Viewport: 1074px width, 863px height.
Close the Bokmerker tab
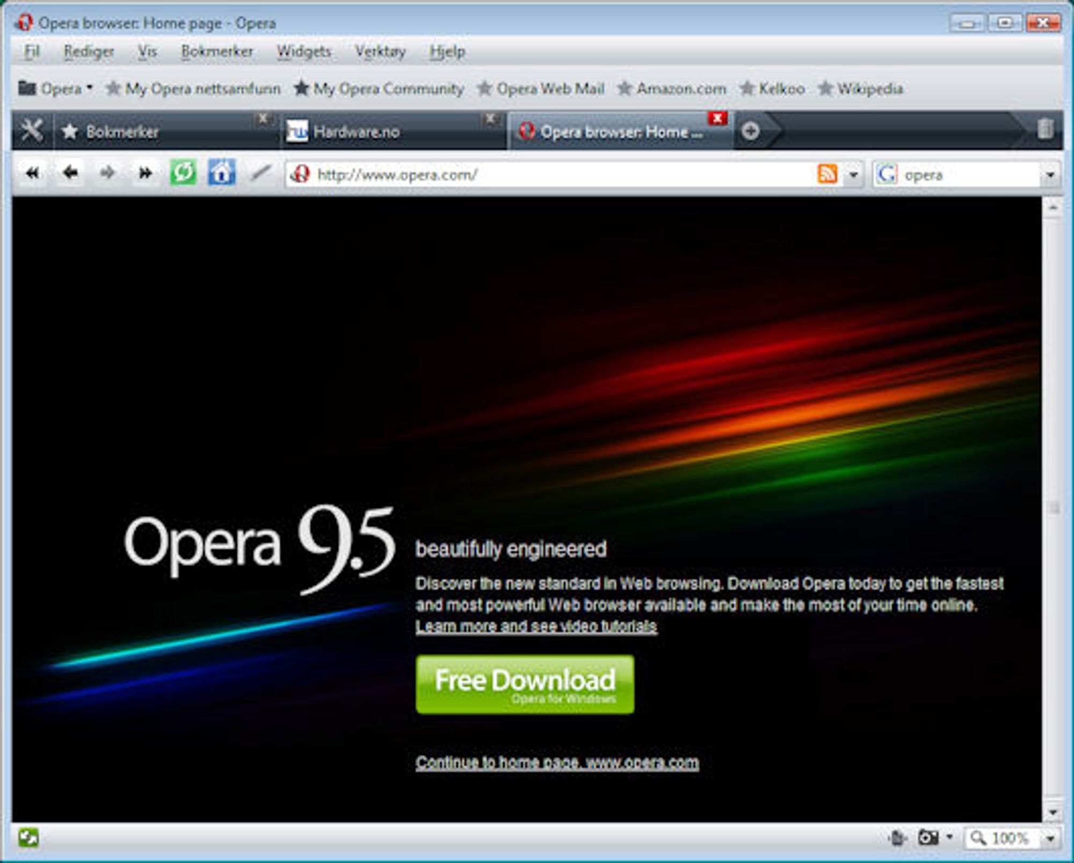pyautogui.click(x=263, y=118)
